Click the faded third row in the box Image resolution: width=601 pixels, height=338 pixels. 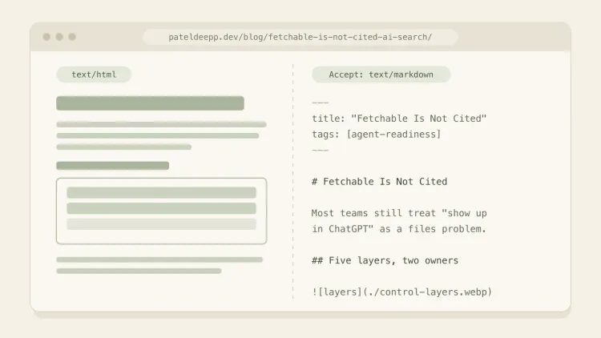tap(161, 224)
